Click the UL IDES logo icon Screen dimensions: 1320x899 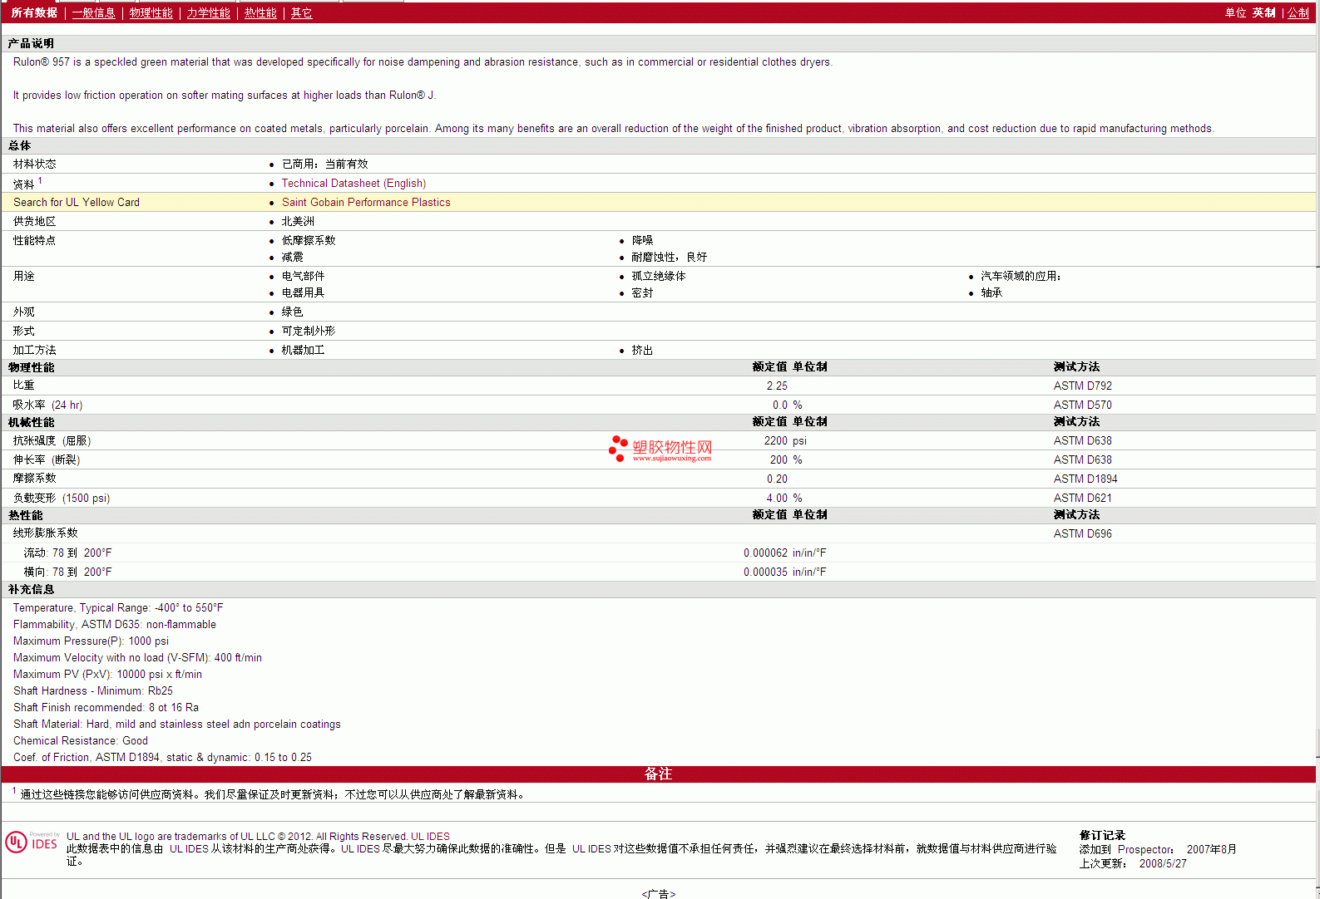click(32, 843)
